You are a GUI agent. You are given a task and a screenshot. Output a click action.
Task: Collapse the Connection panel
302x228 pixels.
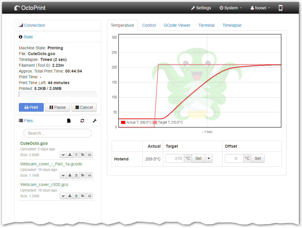point(34,25)
